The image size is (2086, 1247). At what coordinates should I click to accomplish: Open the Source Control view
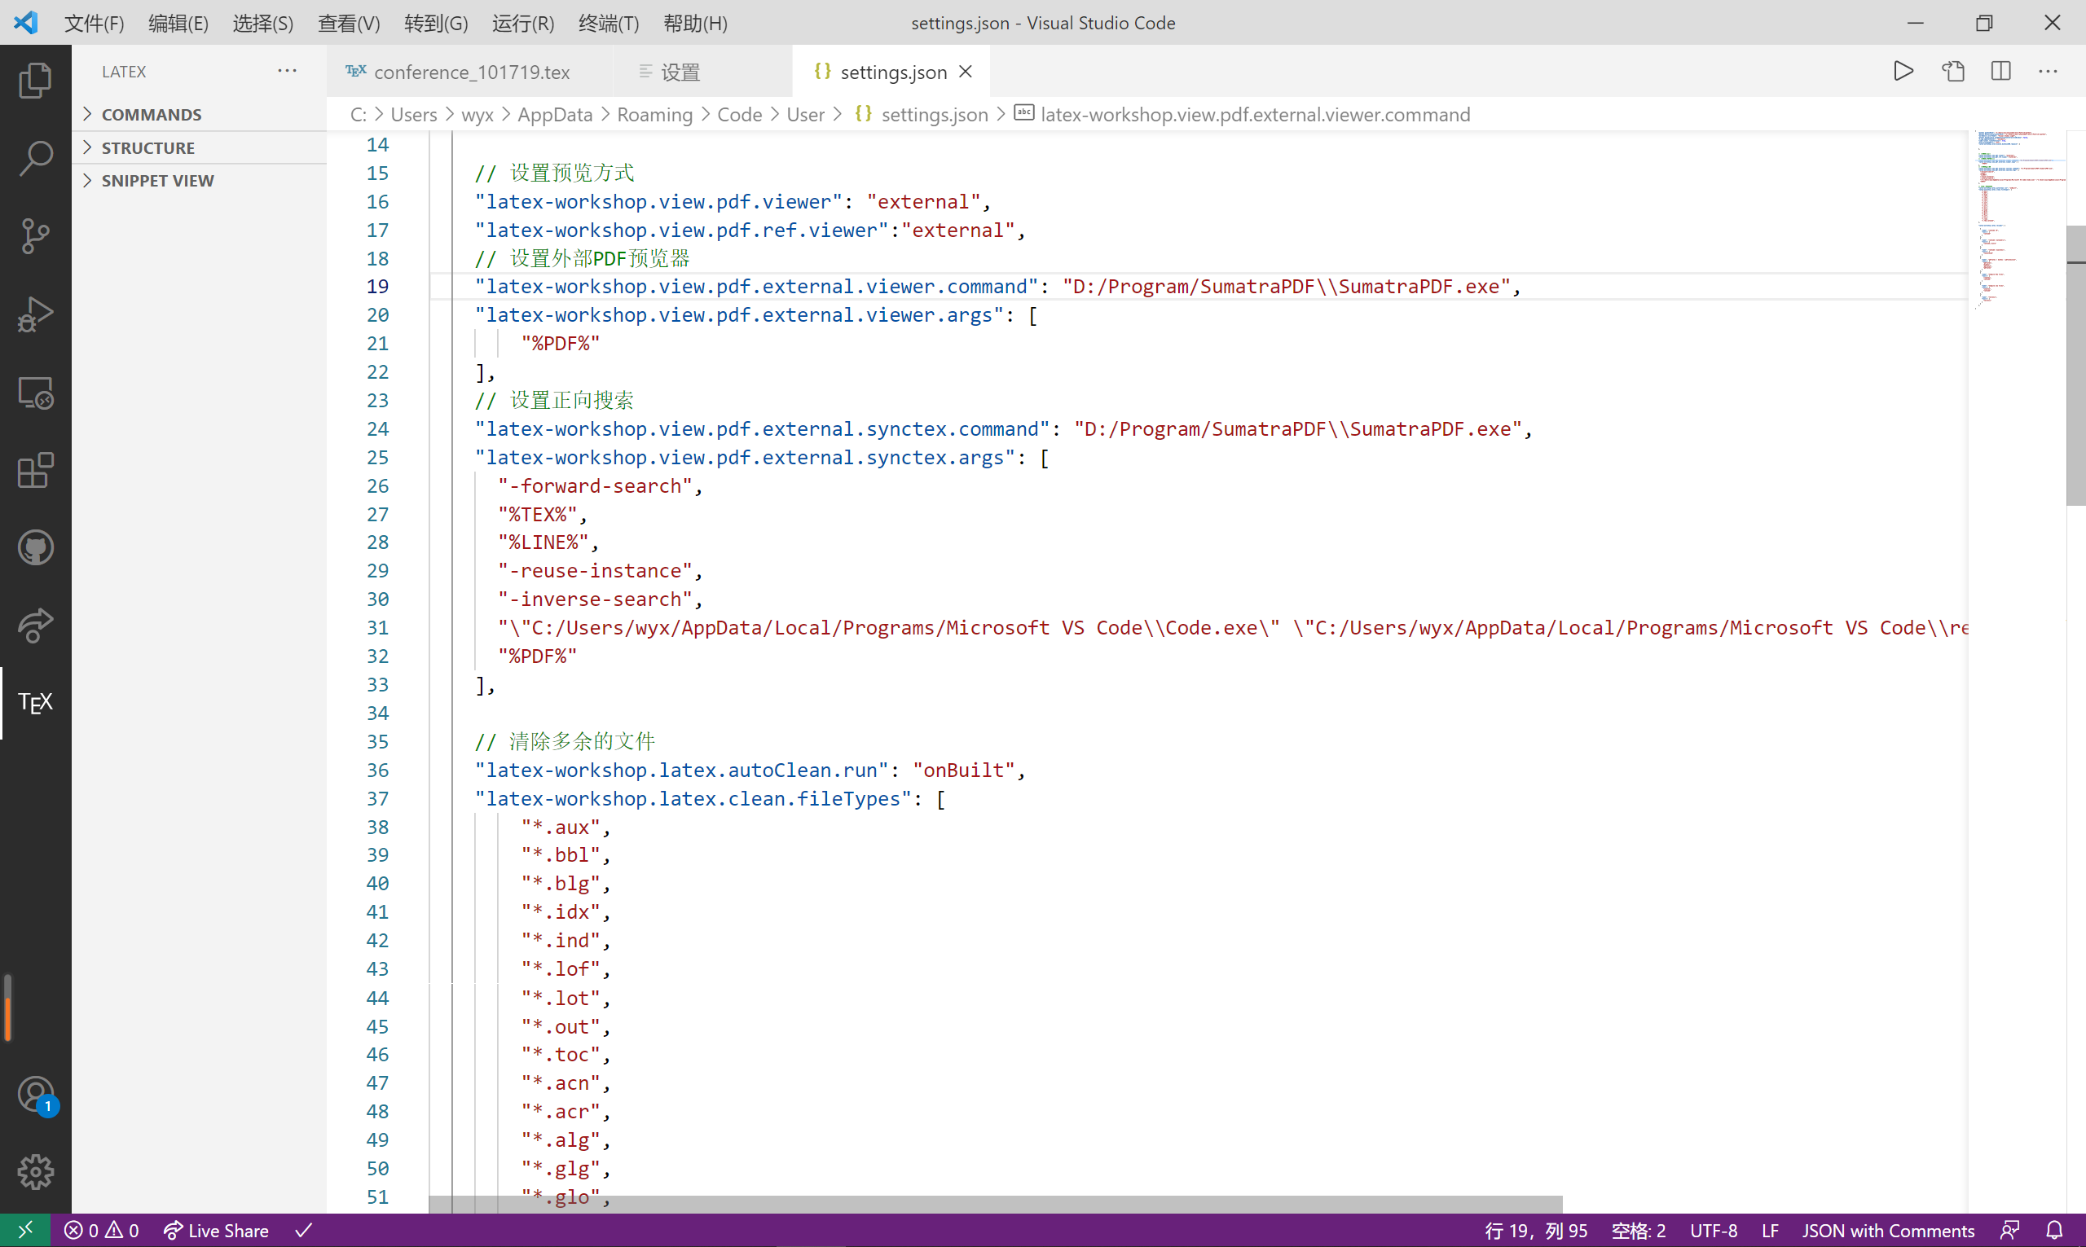click(x=34, y=236)
